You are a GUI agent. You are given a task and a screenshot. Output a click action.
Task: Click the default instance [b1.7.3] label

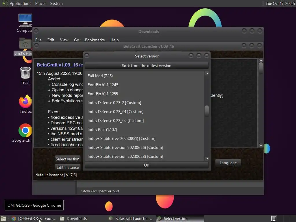(56, 175)
